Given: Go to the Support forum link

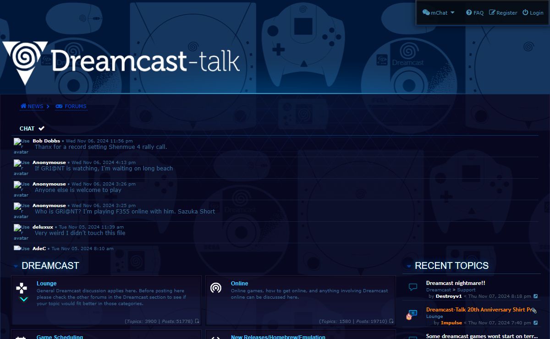Looking at the screenshot, I should click(x=466, y=290).
